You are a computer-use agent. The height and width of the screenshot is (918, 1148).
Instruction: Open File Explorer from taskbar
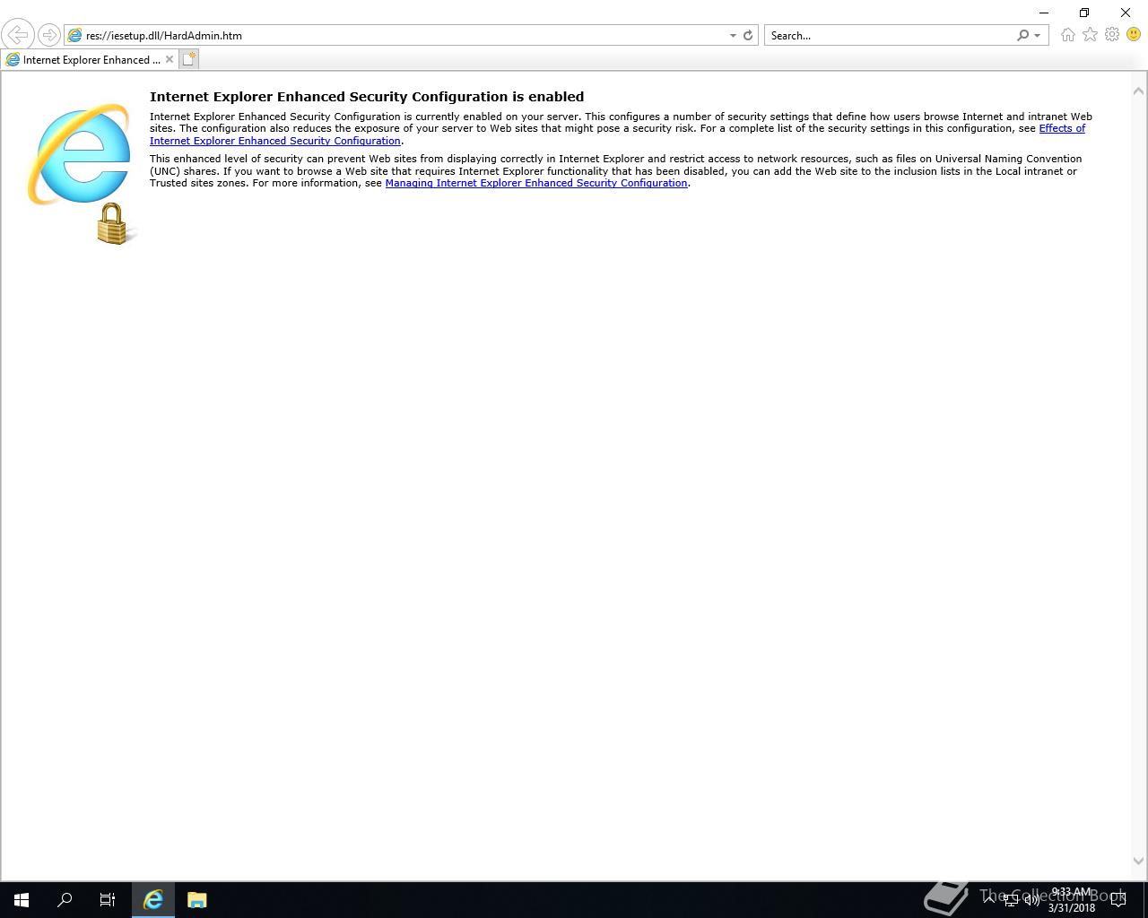point(197,900)
